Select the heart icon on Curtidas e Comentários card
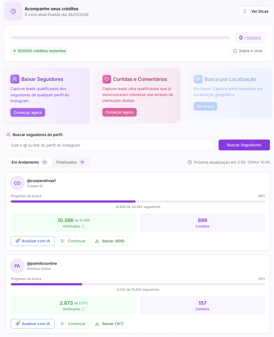 tap(107, 79)
